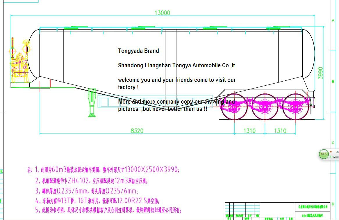This screenshot has height=220, width=339.
Task: Select the front magenta wheel of the trailer
Action: click(x=234, y=107)
